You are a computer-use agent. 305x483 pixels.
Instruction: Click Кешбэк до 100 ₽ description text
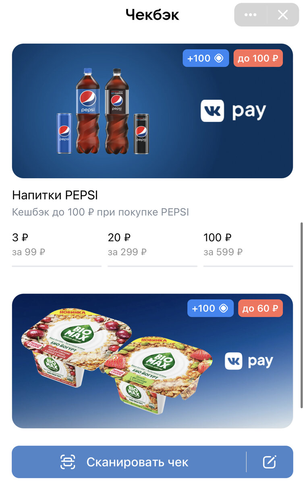pos(101,212)
